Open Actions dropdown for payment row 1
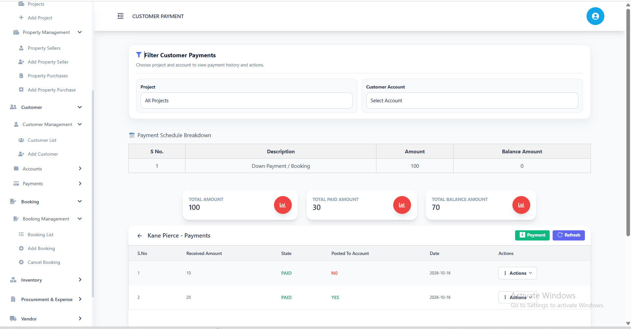This screenshot has width=631, height=329. [x=517, y=273]
